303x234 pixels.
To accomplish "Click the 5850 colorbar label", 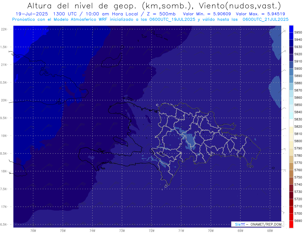I will tap(298, 105).
